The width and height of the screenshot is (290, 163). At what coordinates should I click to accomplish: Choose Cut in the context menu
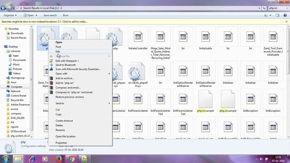pyautogui.click(x=80, y=110)
